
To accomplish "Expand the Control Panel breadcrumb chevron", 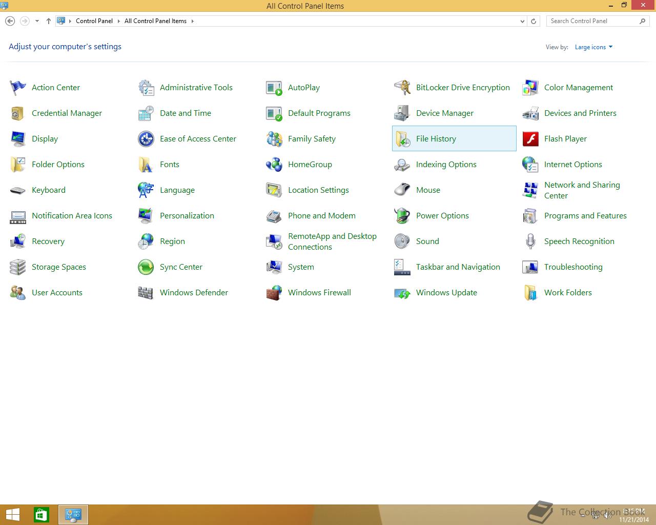I will coord(119,21).
